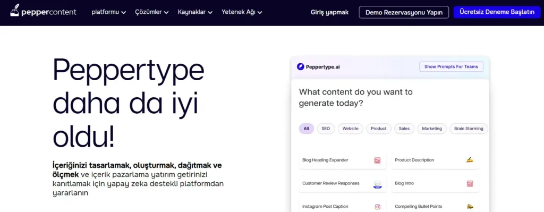Image resolution: width=544 pixels, height=212 pixels.
Task: Click the Blog Heading Expander icon
Action: coord(377,160)
